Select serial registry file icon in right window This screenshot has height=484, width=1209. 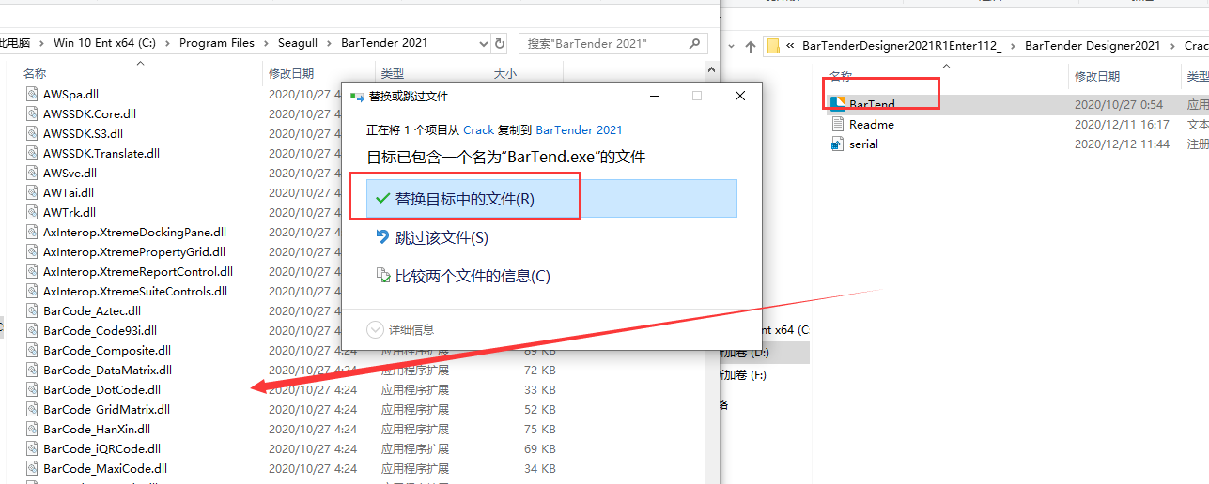[839, 144]
